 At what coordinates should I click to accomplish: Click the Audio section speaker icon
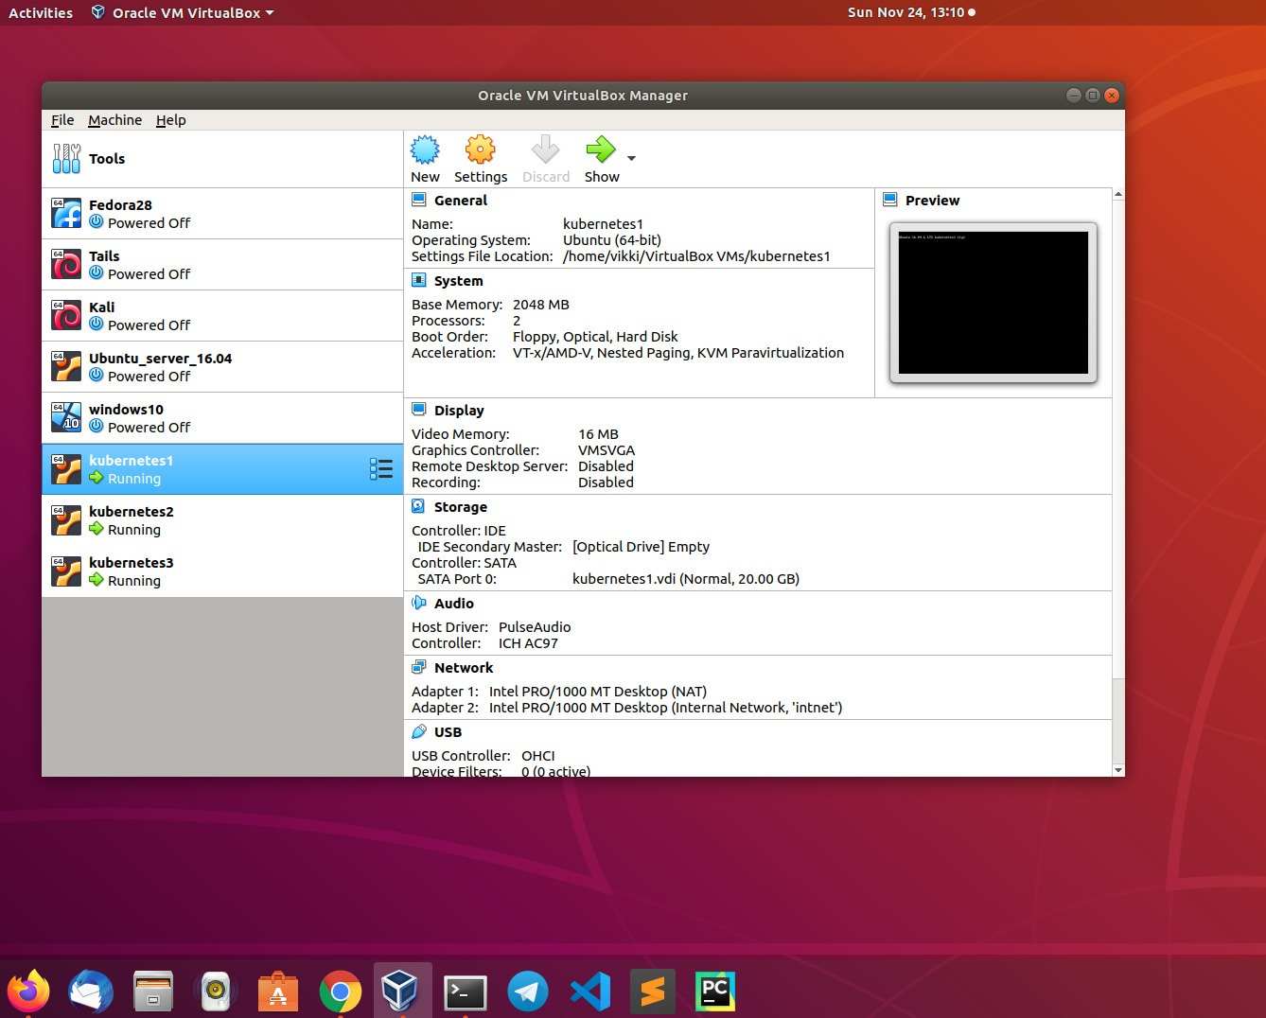[419, 603]
